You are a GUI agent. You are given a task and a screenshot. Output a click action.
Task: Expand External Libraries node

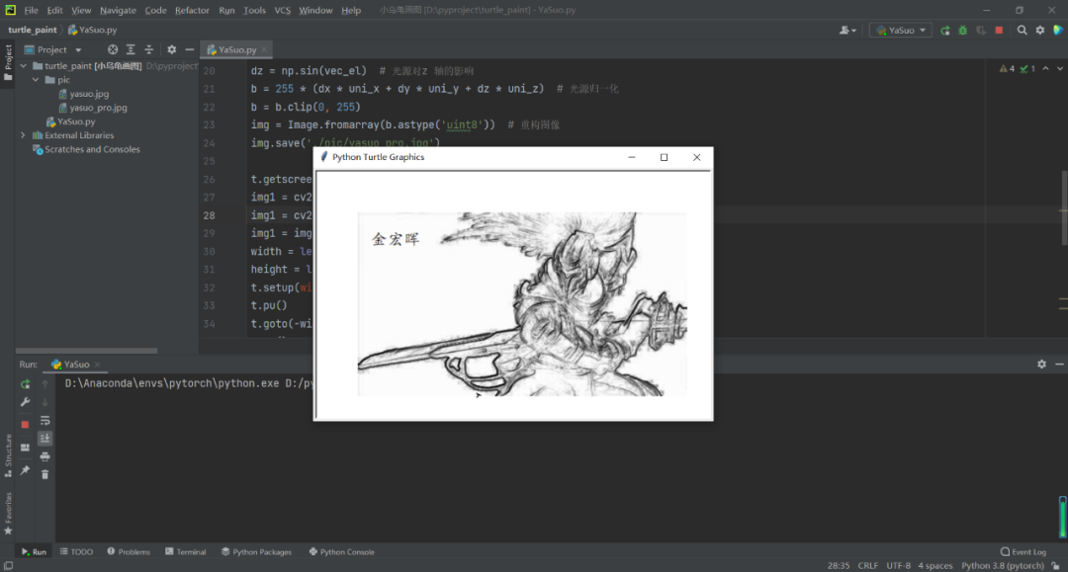click(x=24, y=135)
